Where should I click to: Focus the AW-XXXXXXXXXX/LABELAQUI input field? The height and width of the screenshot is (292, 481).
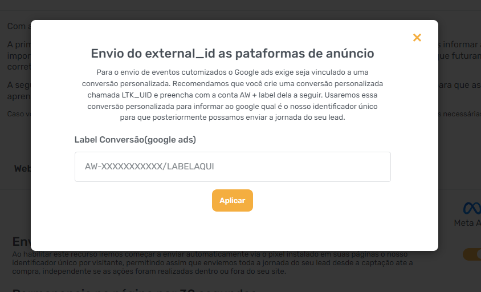click(233, 167)
